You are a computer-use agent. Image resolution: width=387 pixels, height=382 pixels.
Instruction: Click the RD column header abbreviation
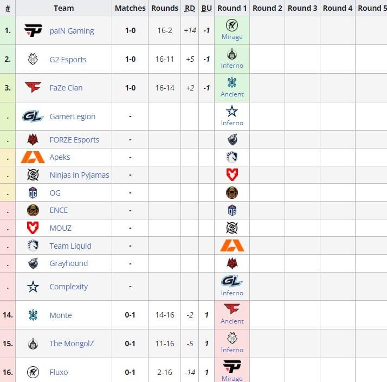point(190,8)
